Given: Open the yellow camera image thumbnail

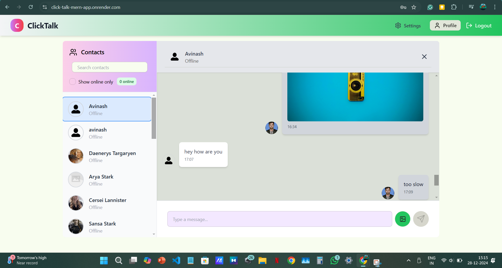Looking at the screenshot, I should coord(355,97).
